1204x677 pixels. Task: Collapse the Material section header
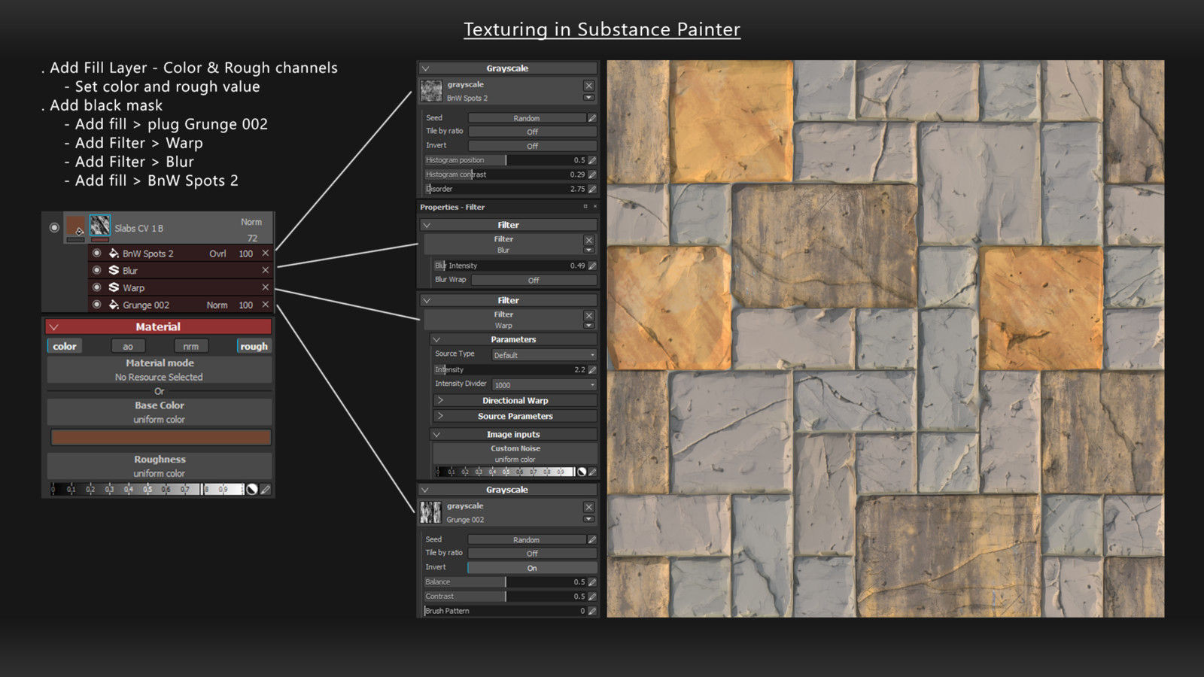coord(158,326)
